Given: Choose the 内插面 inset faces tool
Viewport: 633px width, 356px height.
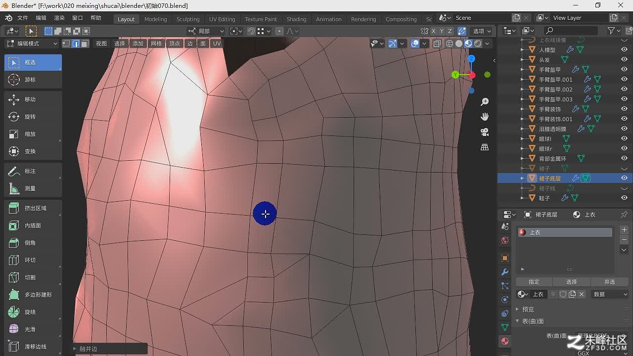Looking at the screenshot, I should tap(33, 225).
